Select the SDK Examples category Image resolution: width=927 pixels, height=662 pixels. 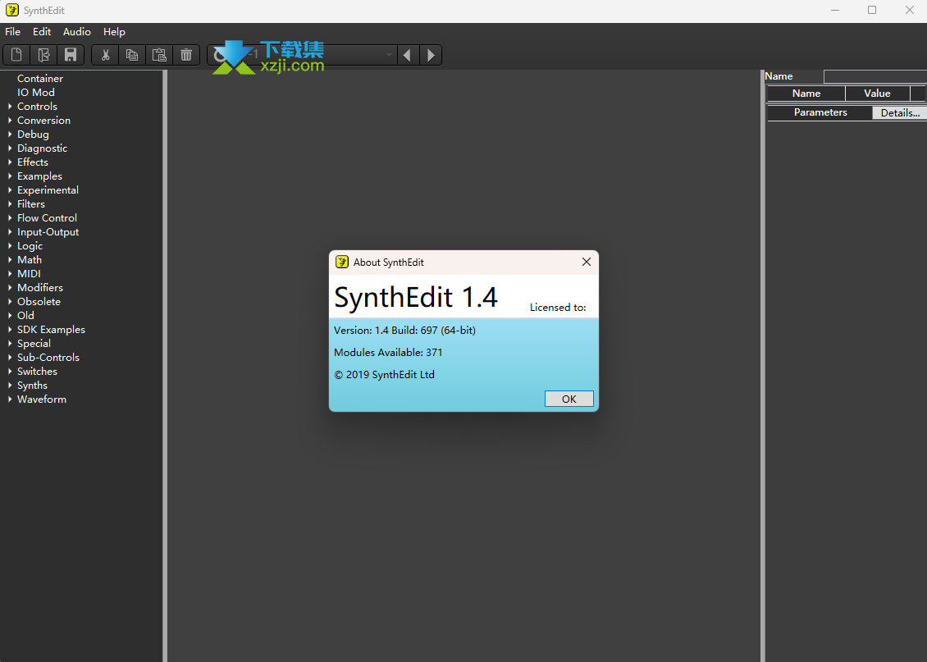pyautogui.click(x=51, y=330)
